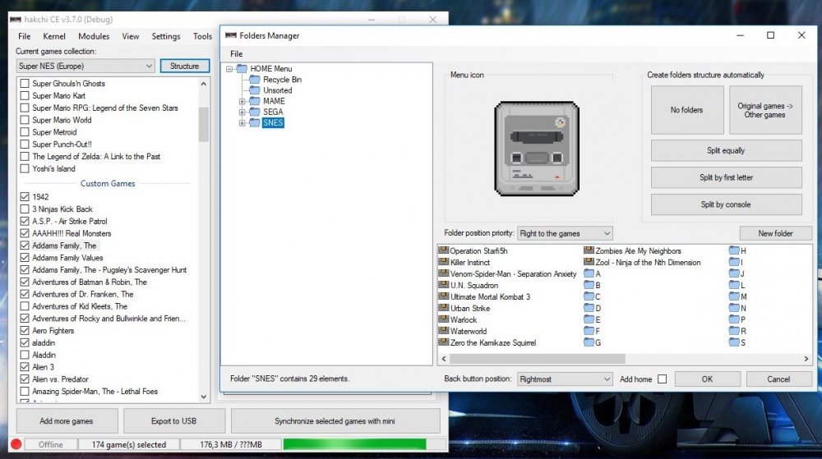Select the SEGA folder in tree
Screen dimensions: 822x459
click(x=273, y=112)
